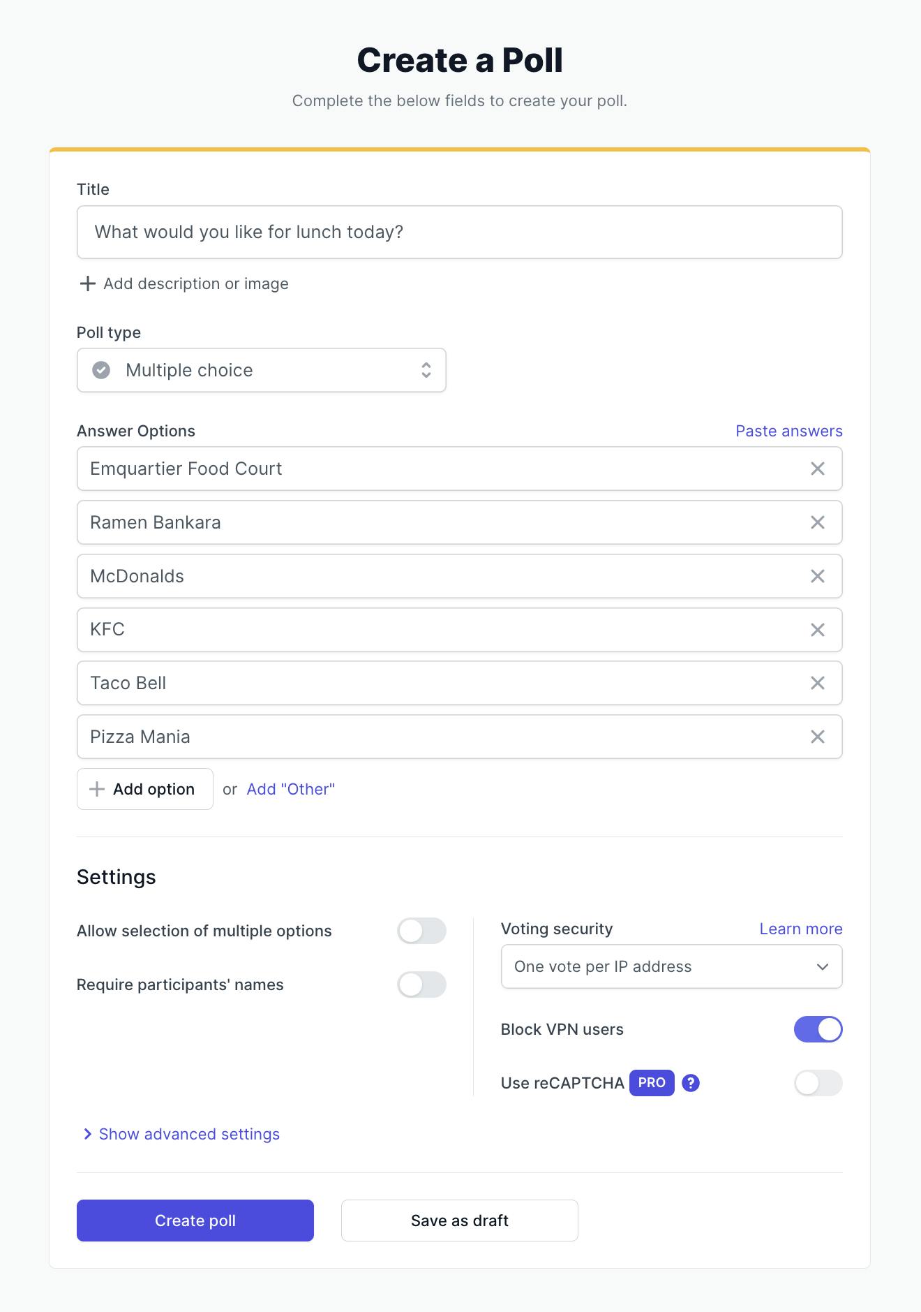921x1312 pixels.
Task: Click inside the poll title field
Action: [x=459, y=232]
